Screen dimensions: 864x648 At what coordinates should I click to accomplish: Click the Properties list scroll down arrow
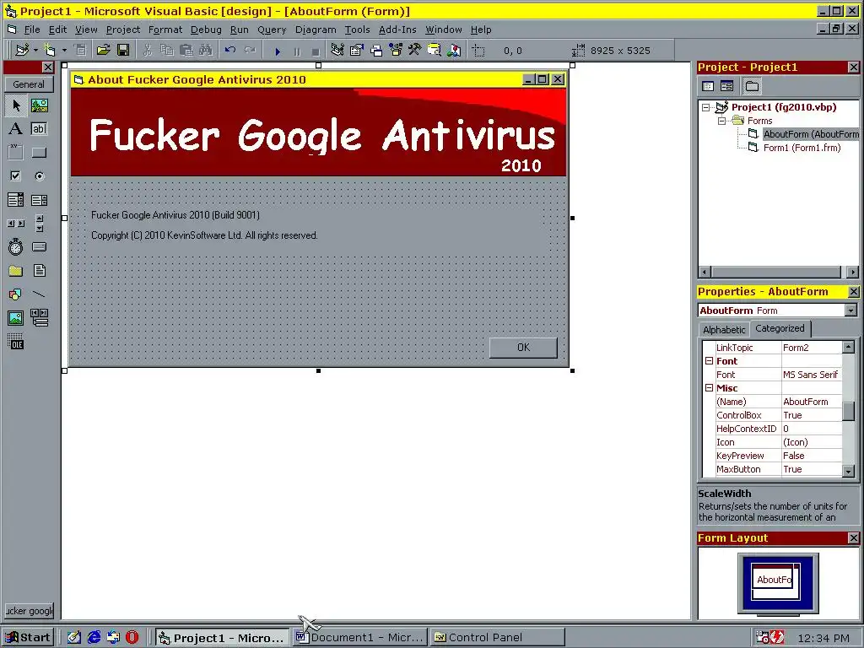point(849,471)
